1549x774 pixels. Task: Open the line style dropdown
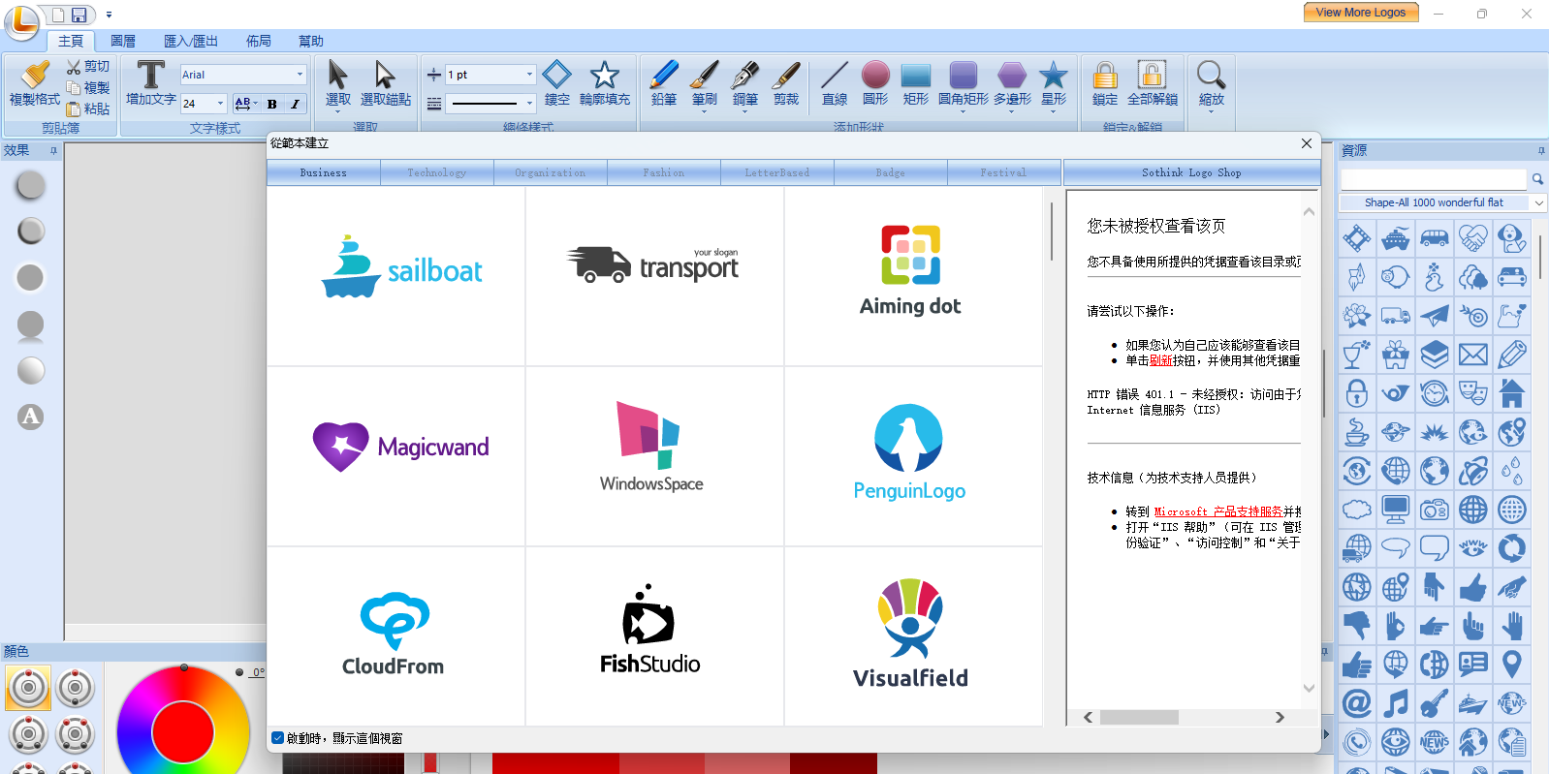click(529, 103)
